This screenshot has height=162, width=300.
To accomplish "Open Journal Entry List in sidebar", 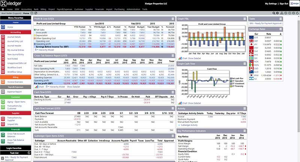I will pos(15,41).
